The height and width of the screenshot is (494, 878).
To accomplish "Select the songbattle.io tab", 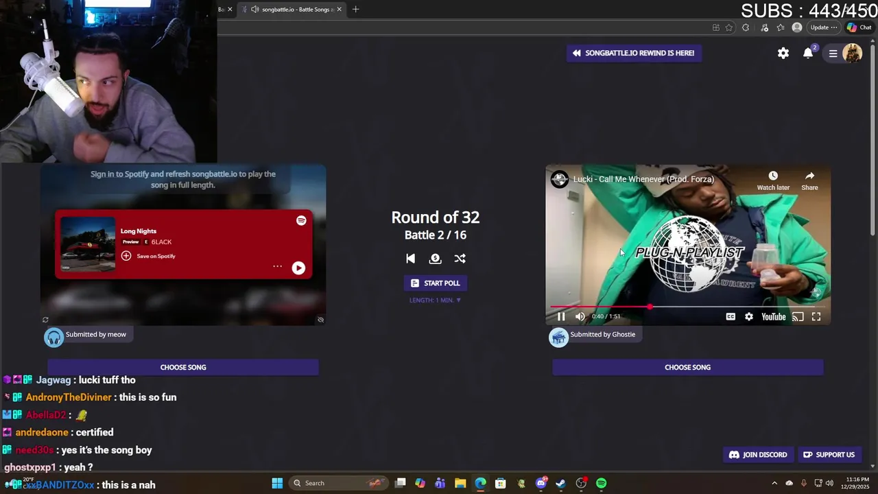I will click(292, 9).
